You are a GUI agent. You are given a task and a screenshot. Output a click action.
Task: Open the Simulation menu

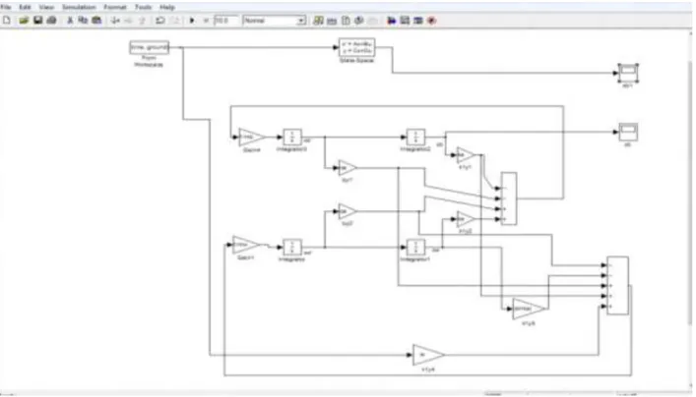click(79, 7)
